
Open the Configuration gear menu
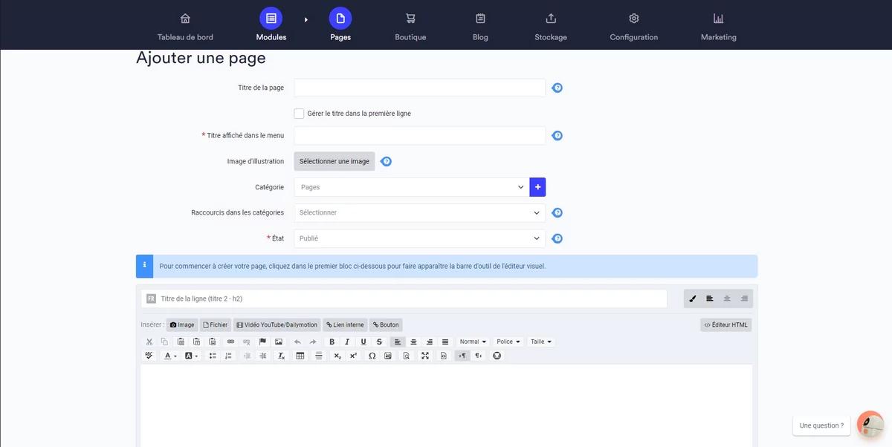coord(634,26)
